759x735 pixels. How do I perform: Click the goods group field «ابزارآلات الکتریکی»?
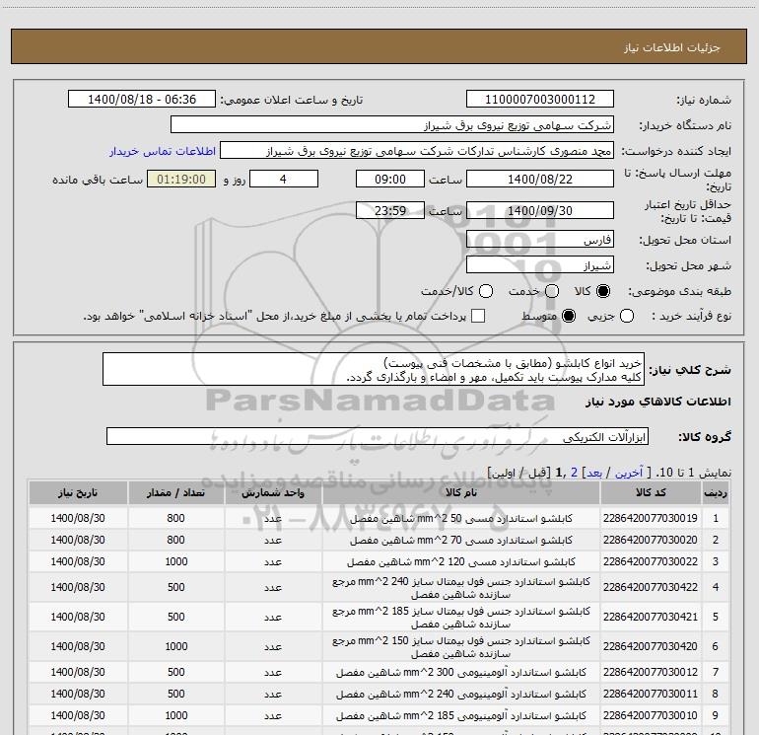click(x=378, y=436)
